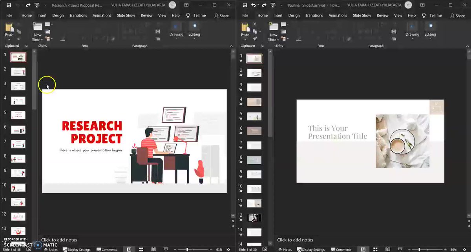471x252 pixels.
Task: Open Insert tab in right window
Action: tap(278, 15)
